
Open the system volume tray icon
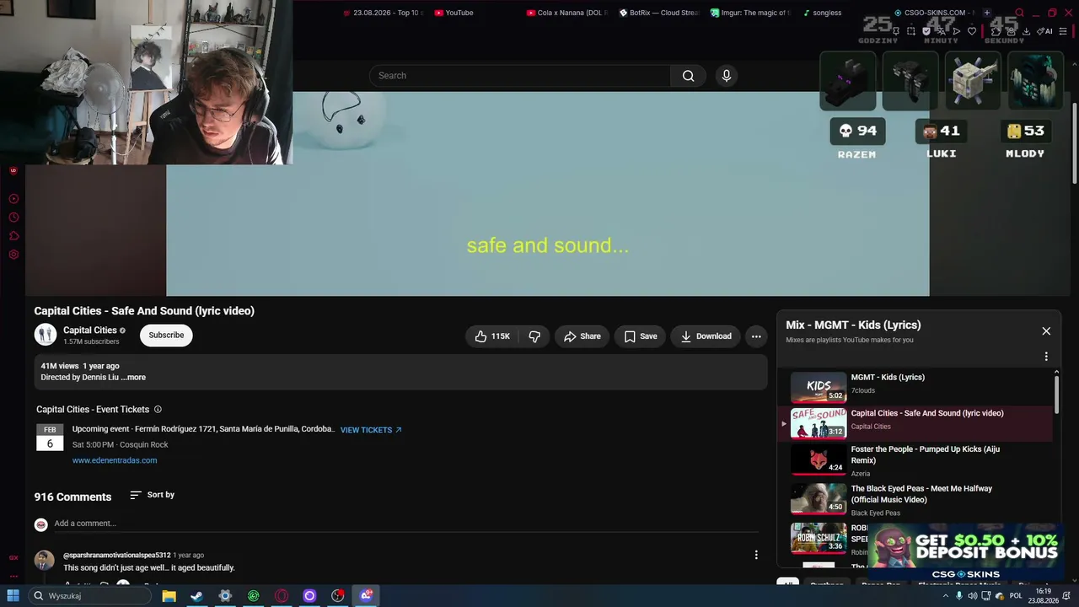pos(974,596)
